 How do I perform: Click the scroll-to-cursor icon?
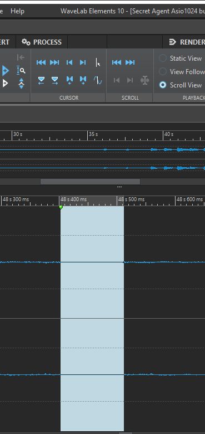tap(144, 80)
